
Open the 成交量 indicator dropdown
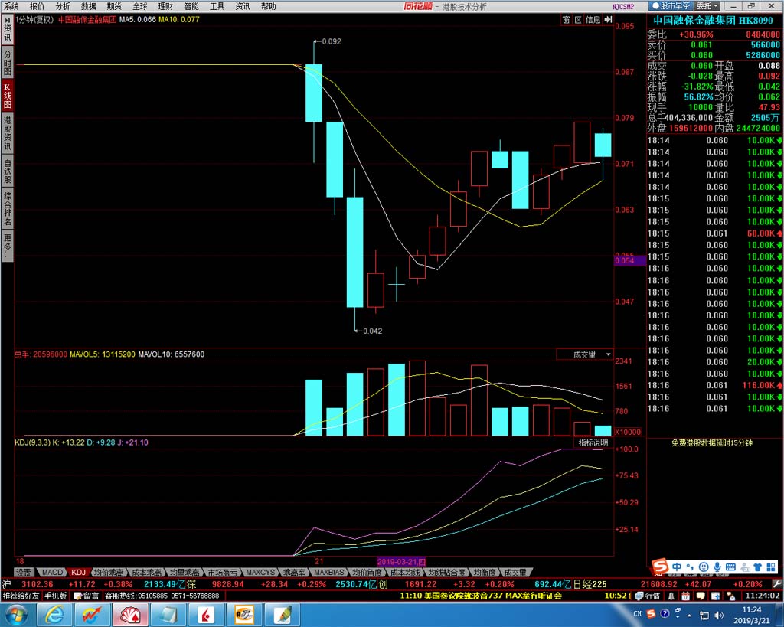click(x=584, y=354)
